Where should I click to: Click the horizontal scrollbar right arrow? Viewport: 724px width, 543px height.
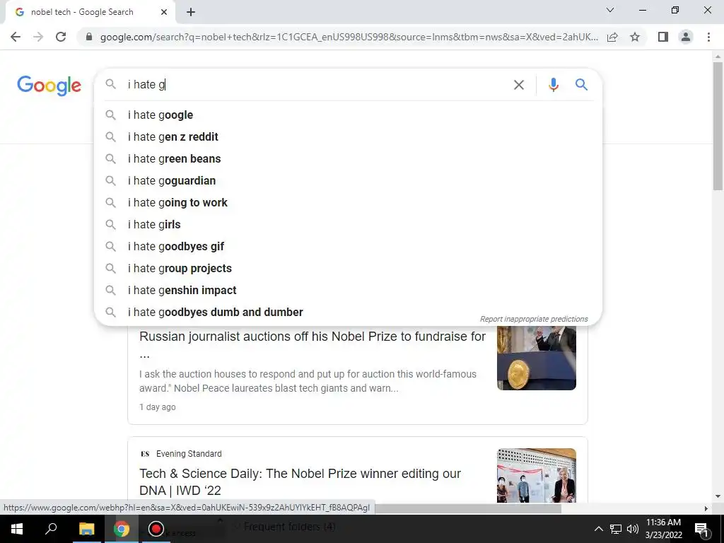point(706,508)
